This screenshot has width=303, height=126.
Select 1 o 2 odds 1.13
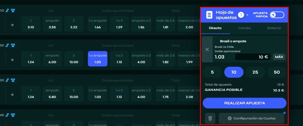[x=119, y=59]
